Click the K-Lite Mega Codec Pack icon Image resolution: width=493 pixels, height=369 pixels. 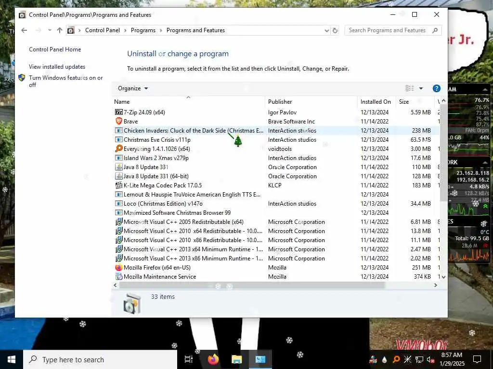pos(118,185)
